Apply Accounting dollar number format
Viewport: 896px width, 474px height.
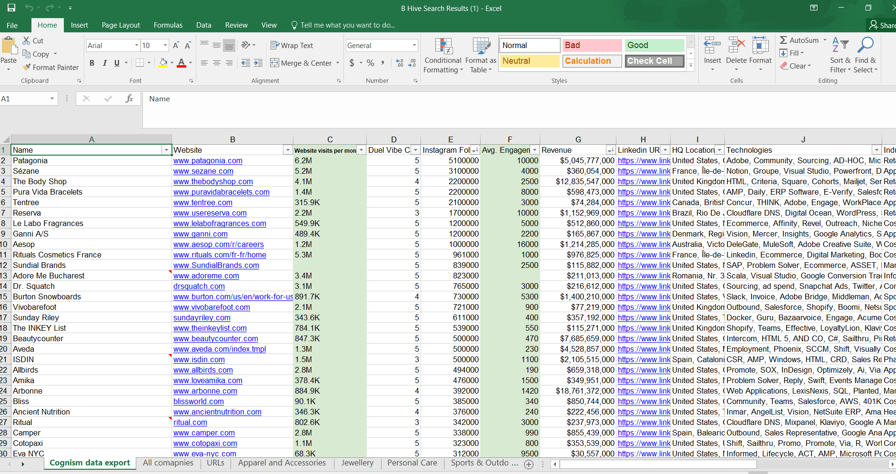[x=352, y=63]
